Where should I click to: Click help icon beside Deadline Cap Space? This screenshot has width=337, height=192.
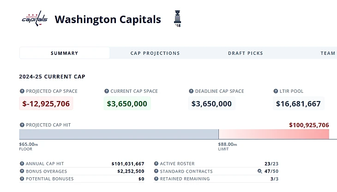click(192, 91)
